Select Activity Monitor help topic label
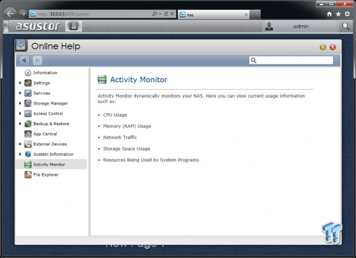 (x=49, y=164)
